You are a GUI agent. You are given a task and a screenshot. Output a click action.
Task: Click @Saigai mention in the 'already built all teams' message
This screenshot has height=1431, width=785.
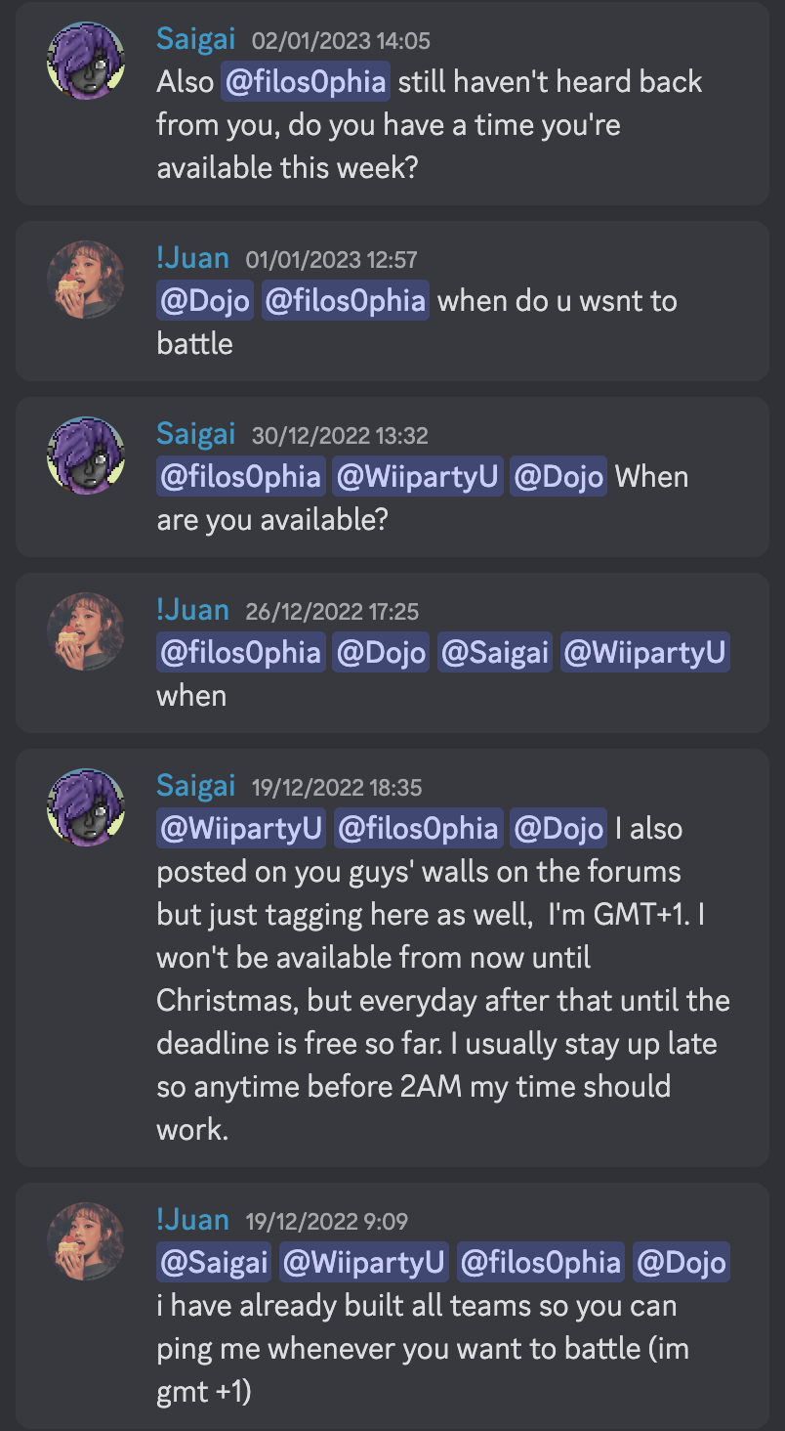[215, 1263]
